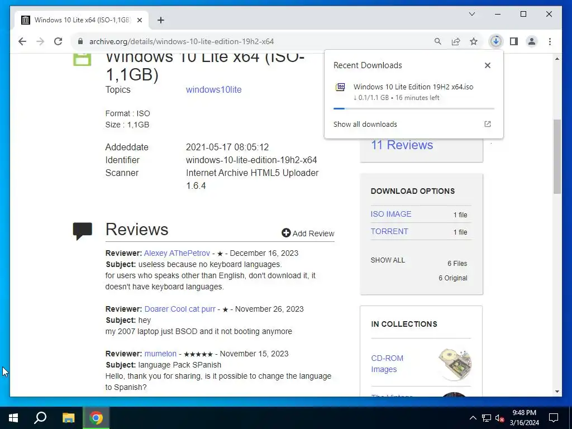Open the 11 Reviews link

[x=402, y=145]
